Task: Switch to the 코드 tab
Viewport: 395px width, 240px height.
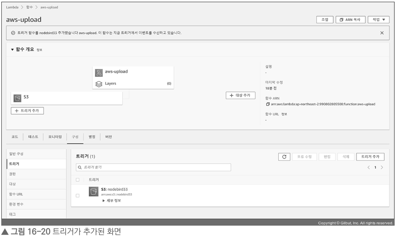Action: tap(15, 137)
